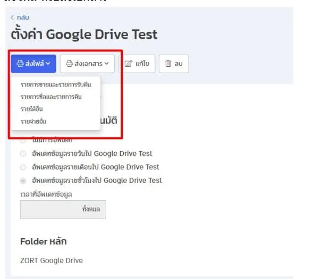This screenshot has width=322, height=279.
Task: Click the pencil edit icon beside แก้ไข
Action: (128, 64)
